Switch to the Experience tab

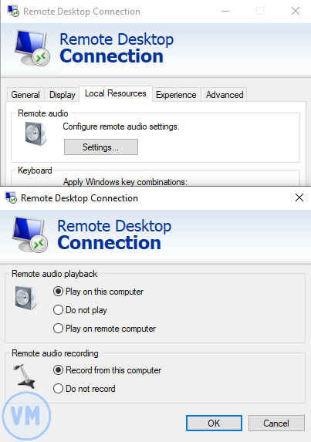point(176,95)
